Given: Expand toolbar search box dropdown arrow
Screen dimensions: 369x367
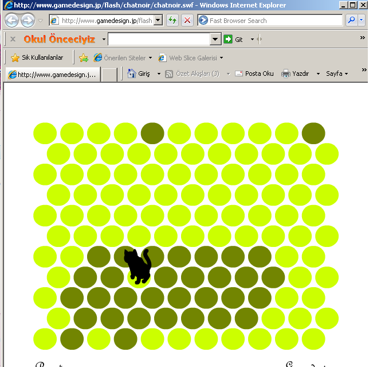Looking at the screenshot, I should pos(215,39).
